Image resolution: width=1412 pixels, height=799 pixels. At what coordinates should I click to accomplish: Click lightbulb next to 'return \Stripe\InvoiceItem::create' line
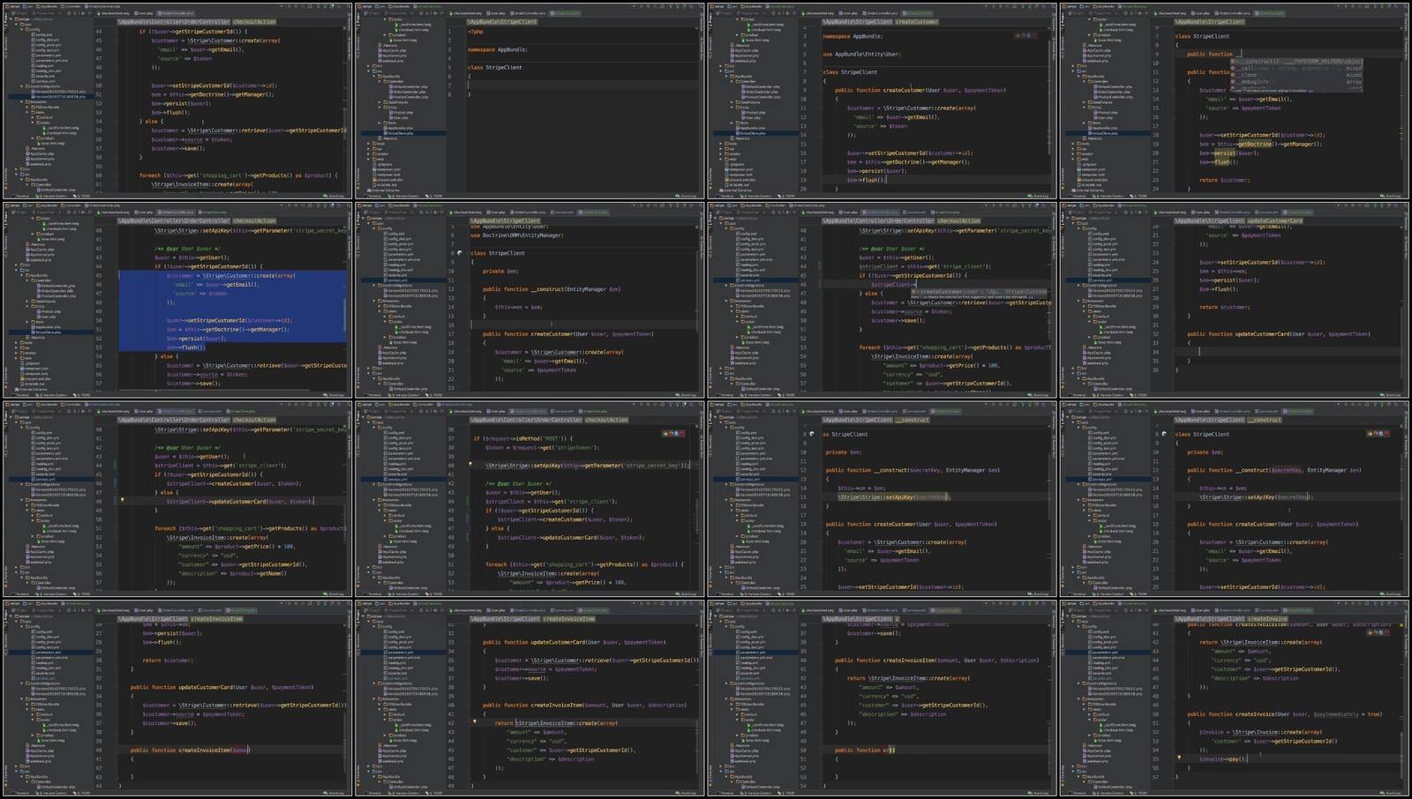pos(474,721)
